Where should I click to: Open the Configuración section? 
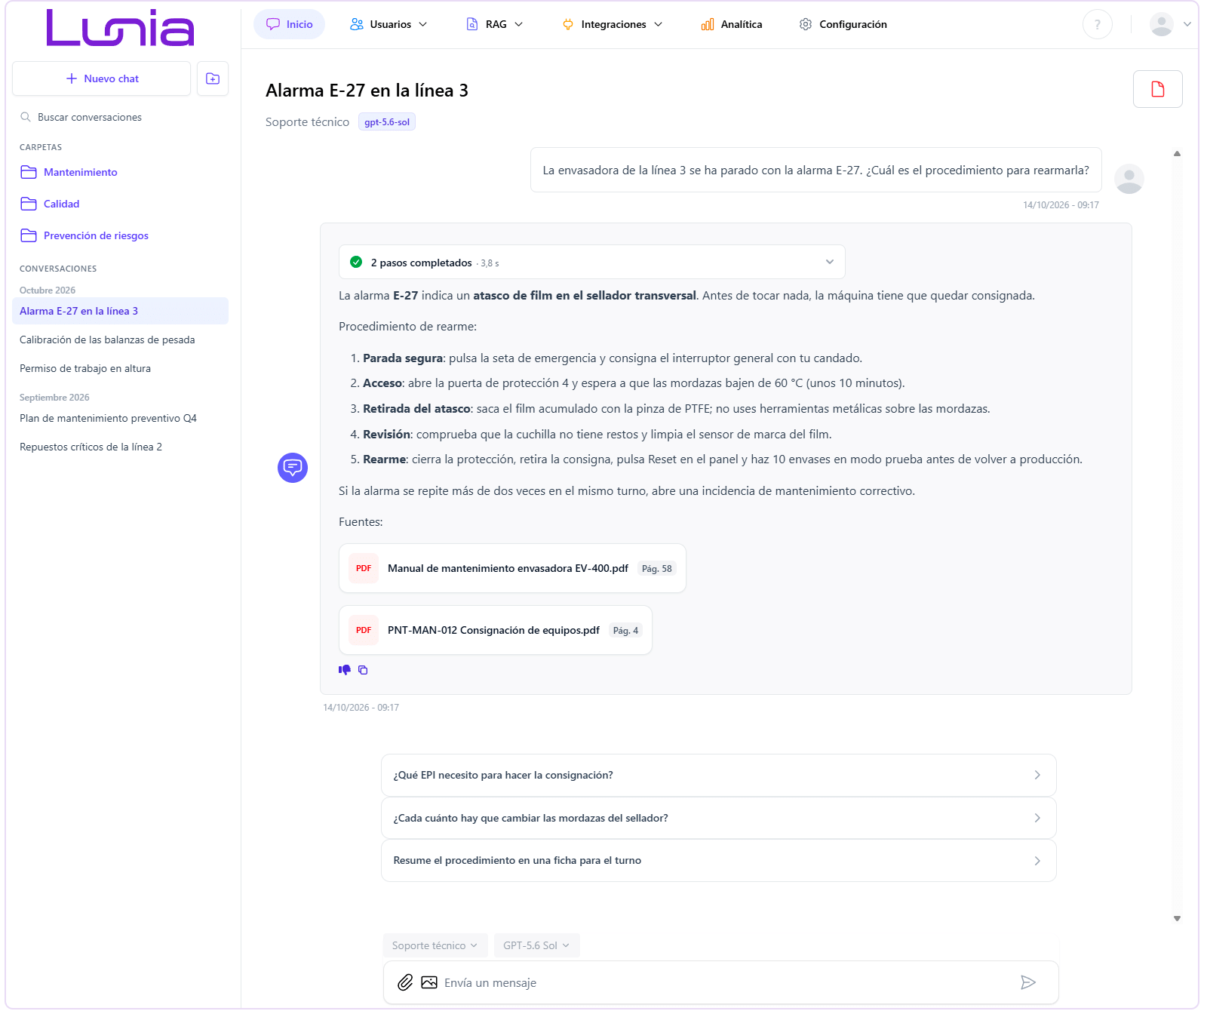[x=843, y=24]
